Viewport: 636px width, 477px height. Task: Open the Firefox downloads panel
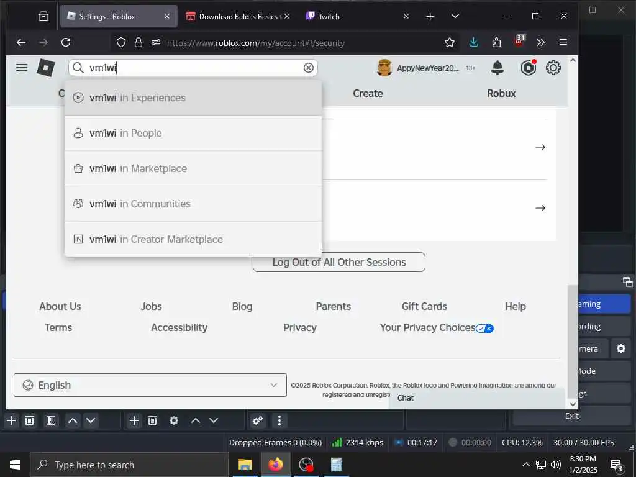click(473, 43)
